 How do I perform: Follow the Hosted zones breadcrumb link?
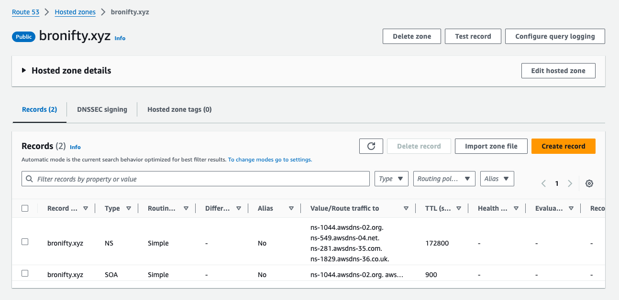click(x=75, y=12)
